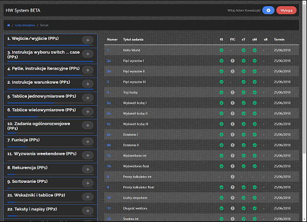Click the Długość wektora task title

[x=135, y=209]
